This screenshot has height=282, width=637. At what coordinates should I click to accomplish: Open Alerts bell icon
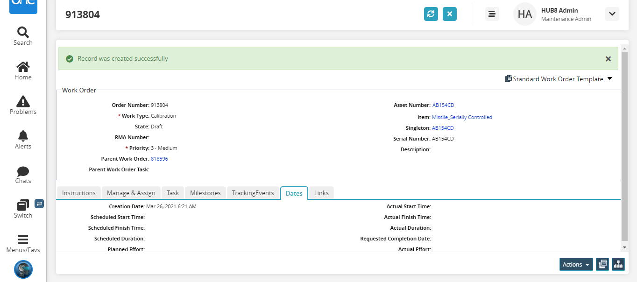coord(23,140)
